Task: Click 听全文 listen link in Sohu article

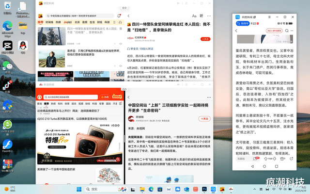Action: (x=140, y=48)
